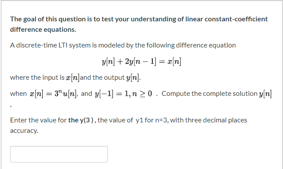The image size is (283, 169).
Task: Click the word 'accuracy.' above the input box
Action: tap(24, 131)
